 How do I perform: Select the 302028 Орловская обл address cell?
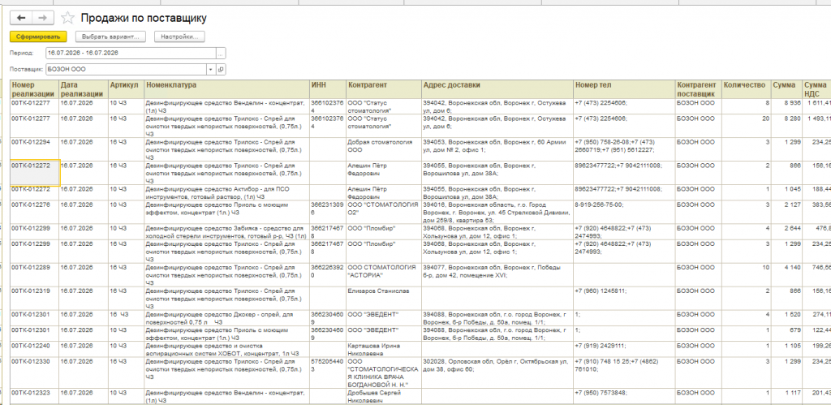tap(497, 373)
